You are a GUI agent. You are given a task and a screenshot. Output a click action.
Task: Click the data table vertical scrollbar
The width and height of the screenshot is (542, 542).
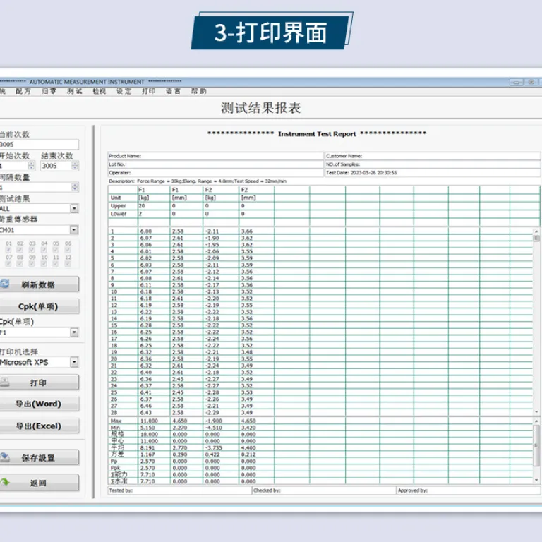(536, 322)
